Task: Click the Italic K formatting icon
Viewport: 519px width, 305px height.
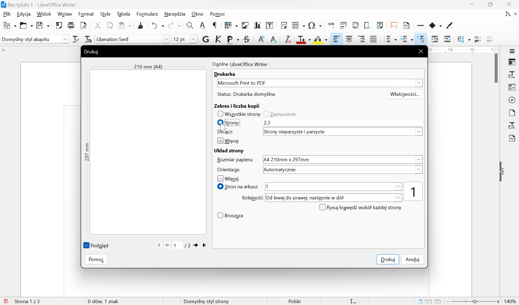Action: 218,39
